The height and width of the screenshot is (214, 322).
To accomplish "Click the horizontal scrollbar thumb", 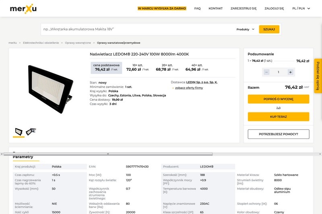I will point(108,154).
